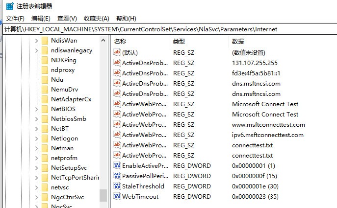Click the netprofm folder icon
The width and height of the screenshot is (337, 208).
pos(45,158)
